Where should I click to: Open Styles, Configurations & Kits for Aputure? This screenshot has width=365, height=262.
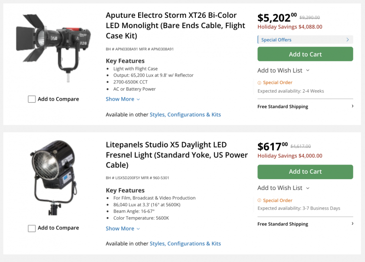[185, 114]
